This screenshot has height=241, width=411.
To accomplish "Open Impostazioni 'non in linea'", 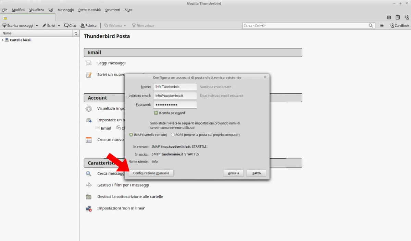I will pyautogui.click(x=121, y=208).
